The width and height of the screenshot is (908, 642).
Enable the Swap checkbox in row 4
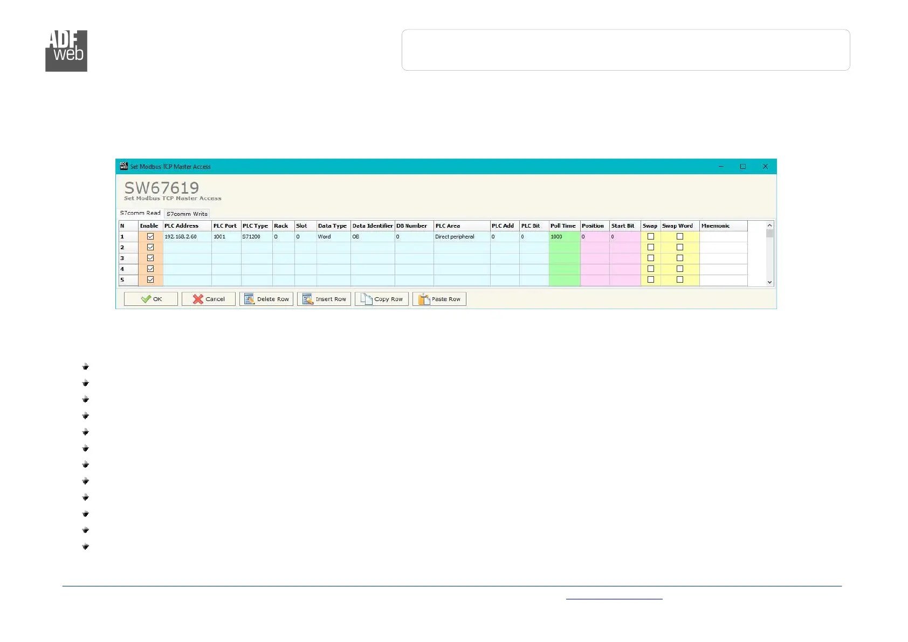point(651,269)
